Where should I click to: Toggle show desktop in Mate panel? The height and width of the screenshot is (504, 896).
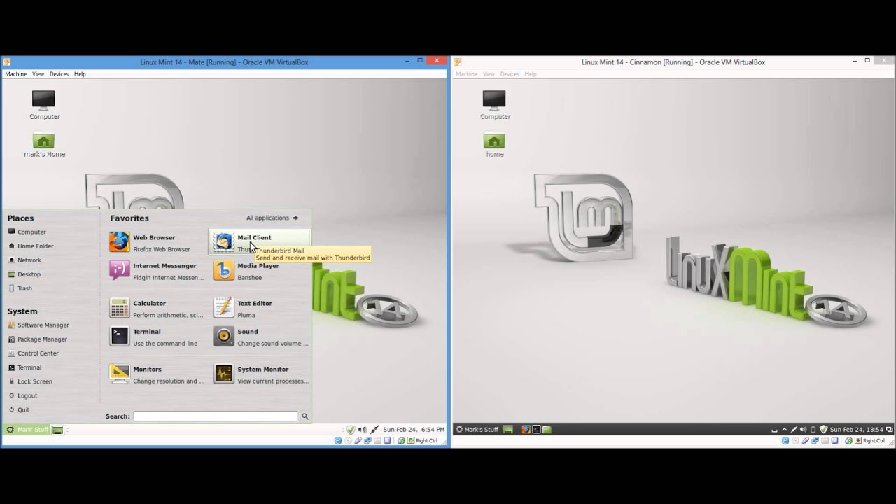click(58, 430)
